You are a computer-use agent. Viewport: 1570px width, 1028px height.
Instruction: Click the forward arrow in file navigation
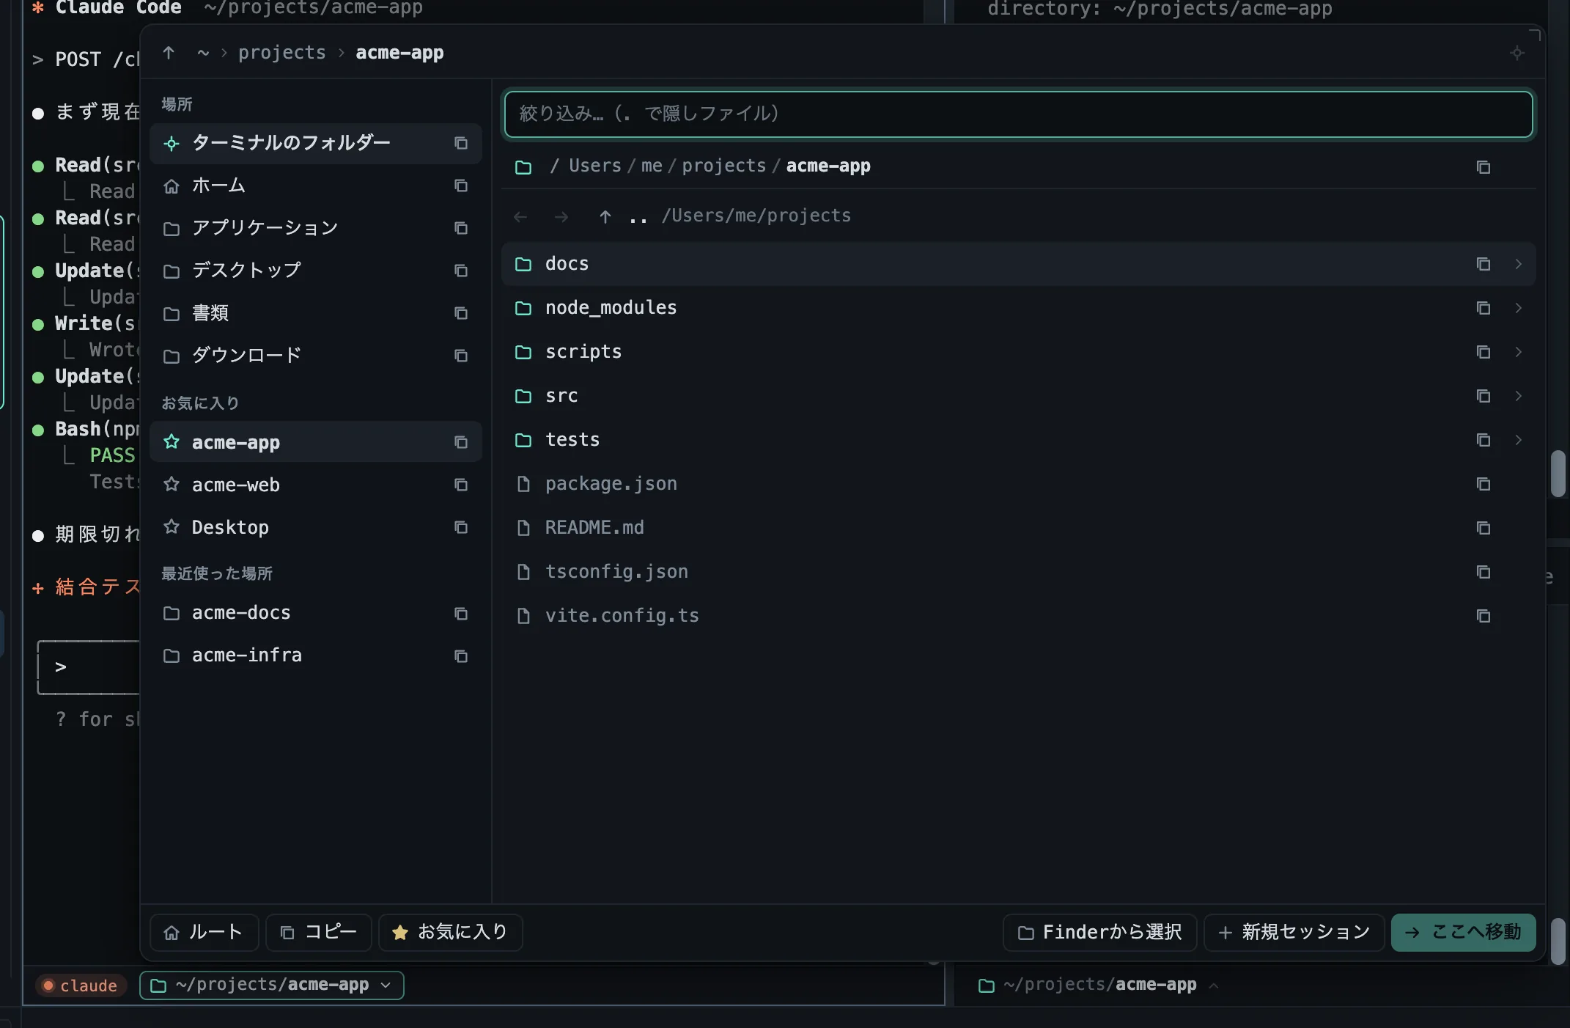coord(561,217)
